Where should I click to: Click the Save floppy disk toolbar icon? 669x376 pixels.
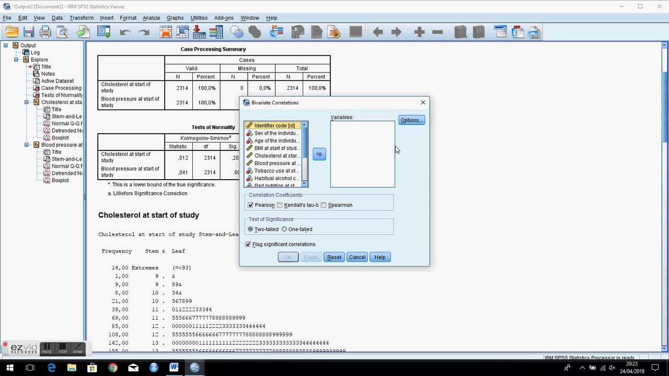(x=29, y=32)
